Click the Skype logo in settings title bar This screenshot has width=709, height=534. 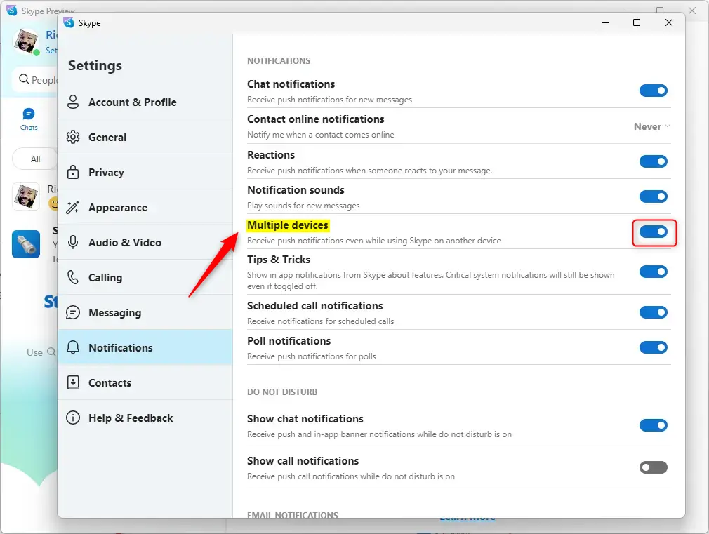[x=68, y=22]
